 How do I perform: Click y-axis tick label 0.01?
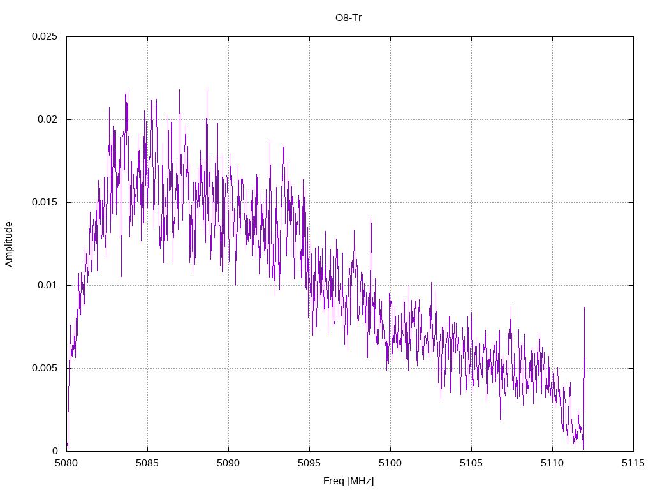click(x=47, y=285)
